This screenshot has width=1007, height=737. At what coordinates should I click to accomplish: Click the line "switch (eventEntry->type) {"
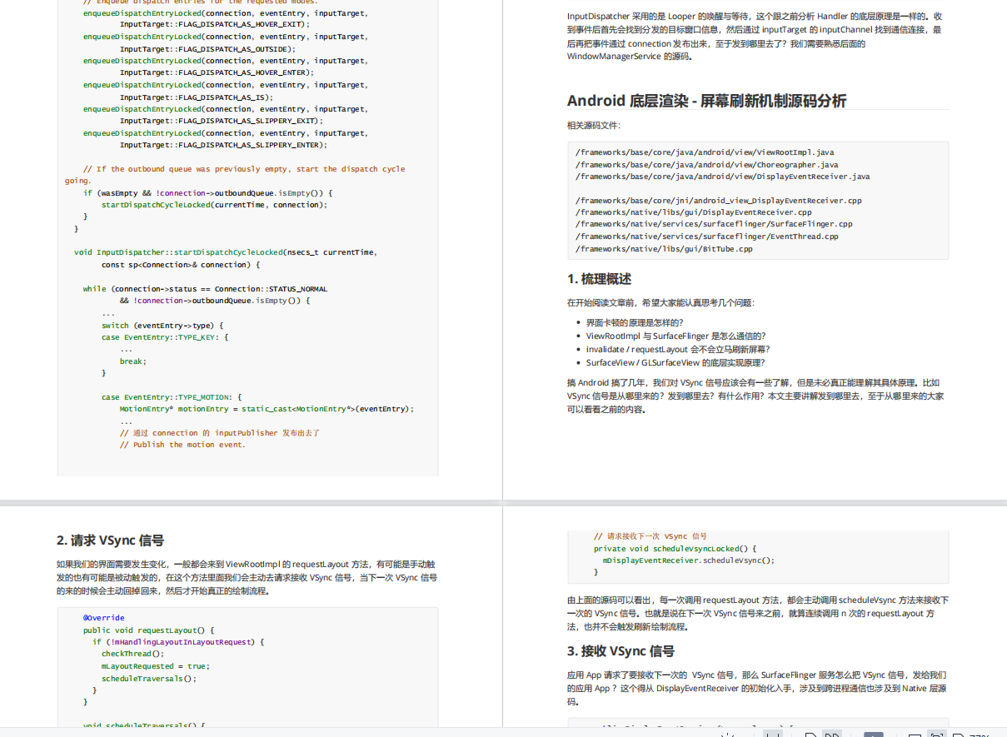[163, 326]
